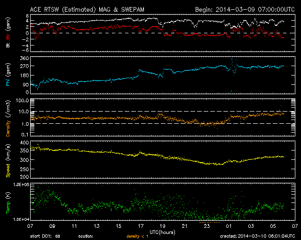Click the 'Begin: 2014-03-09 07:00:00UTC' header text
The width and height of the screenshot is (301, 240).
coord(245,9)
